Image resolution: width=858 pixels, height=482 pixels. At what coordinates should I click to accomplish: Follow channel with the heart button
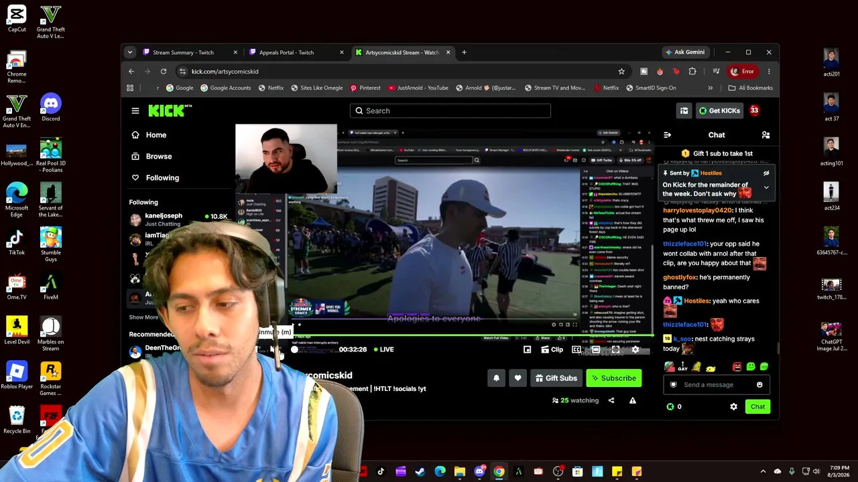(517, 378)
